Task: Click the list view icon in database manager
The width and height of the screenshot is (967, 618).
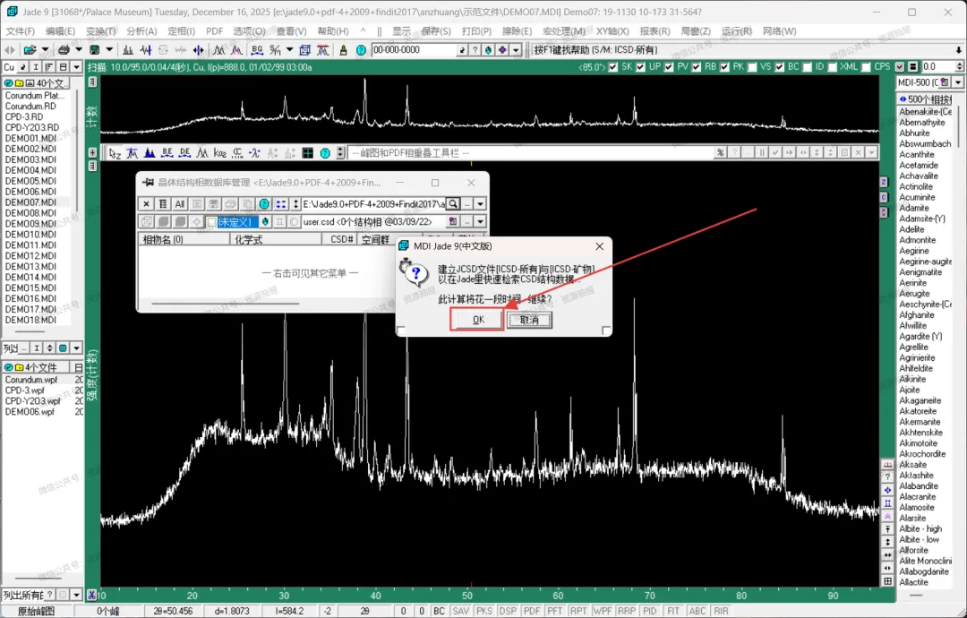Action: 163,203
